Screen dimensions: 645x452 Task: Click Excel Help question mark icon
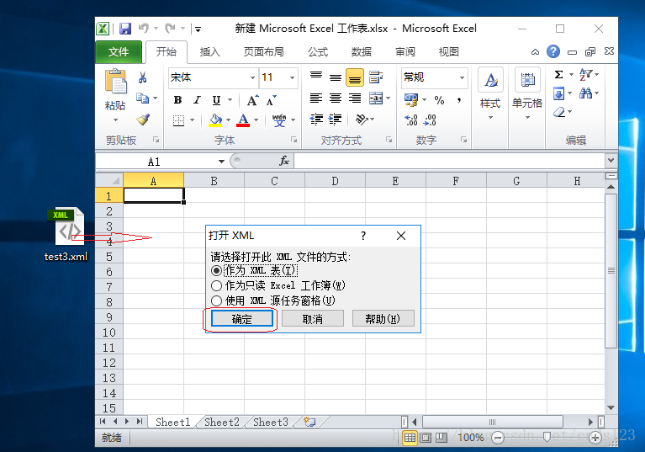[x=553, y=51]
